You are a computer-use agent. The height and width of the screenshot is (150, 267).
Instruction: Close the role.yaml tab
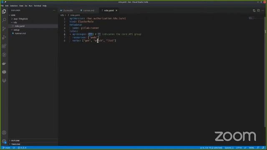(116, 10)
